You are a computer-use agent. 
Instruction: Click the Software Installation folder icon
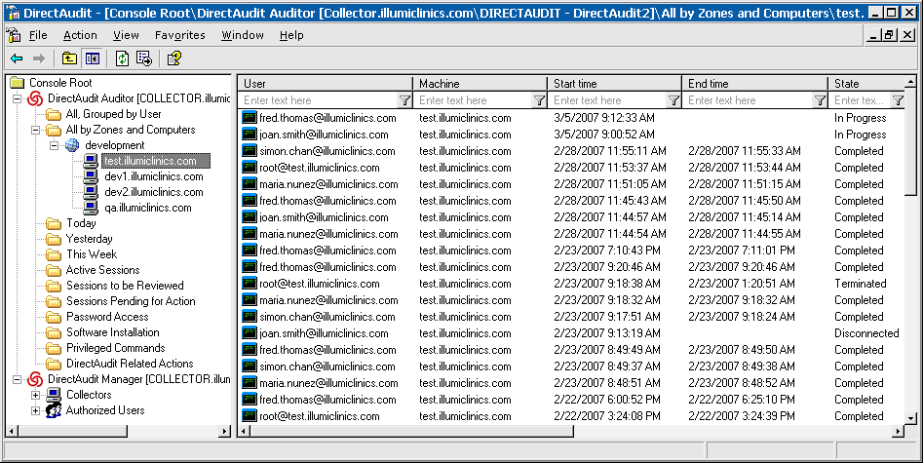(54, 332)
